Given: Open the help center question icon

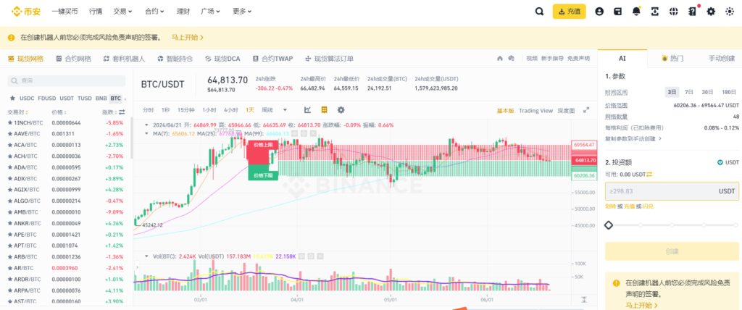Looking at the screenshot, I should coord(692,12).
